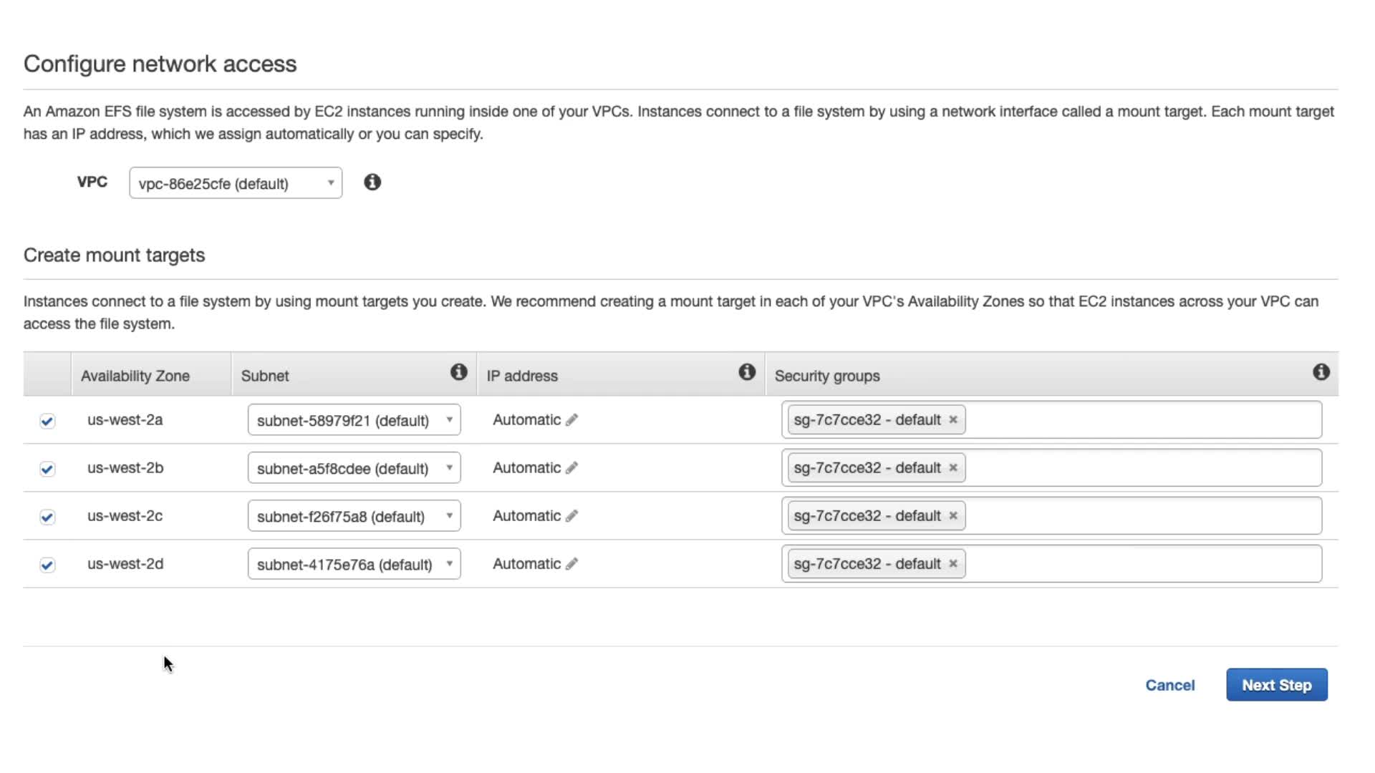Remove sg-7c7cce32 security group from us-west-2a

pos(953,420)
